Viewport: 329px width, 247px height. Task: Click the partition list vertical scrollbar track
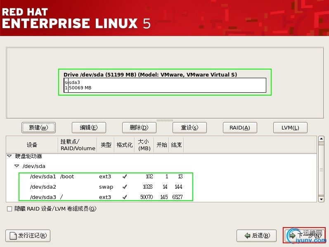pyautogui.click(x=321, y=170)
